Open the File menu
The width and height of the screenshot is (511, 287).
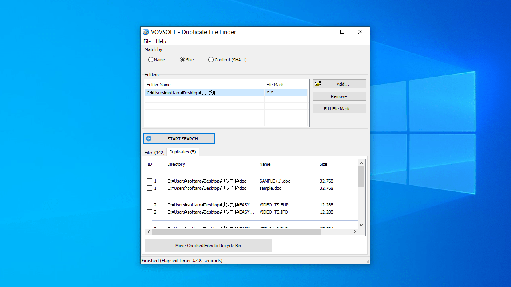tap(147, 41)
